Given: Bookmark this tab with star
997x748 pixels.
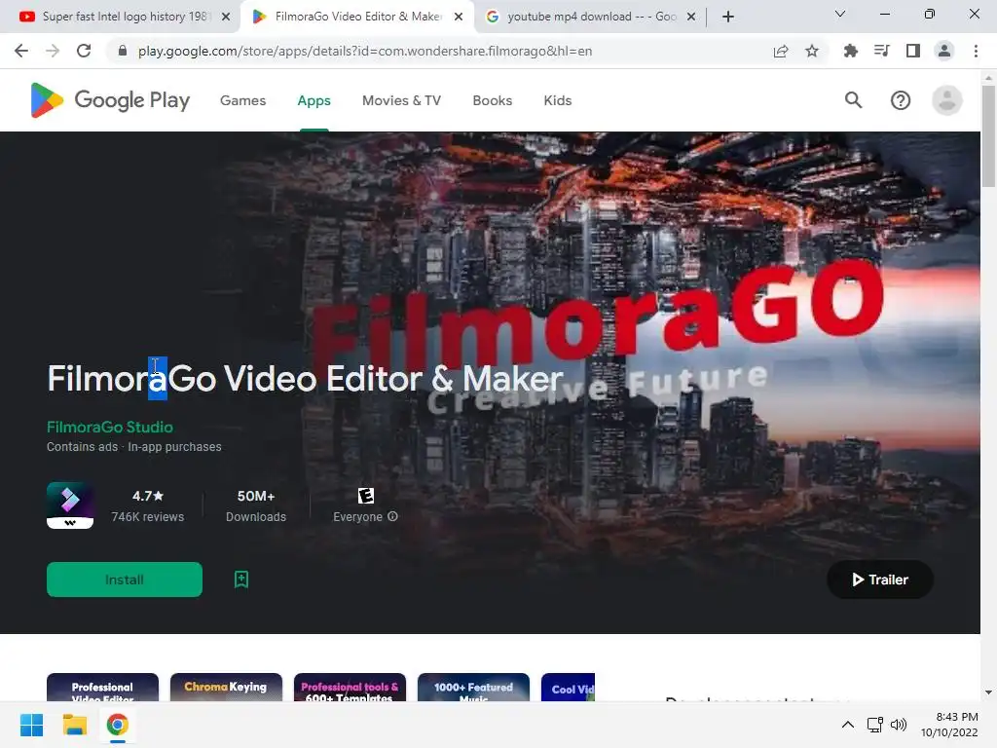Looking at the screenshot, I should pos(812,51).
